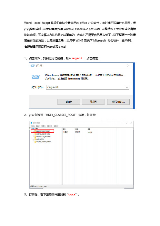The width and height of the screenshot is (160, 226).
Task: Click the default value string icon
Action: (64, 132)
